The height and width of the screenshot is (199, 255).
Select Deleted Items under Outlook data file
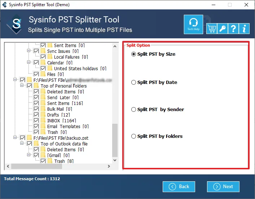click(66, 149)
